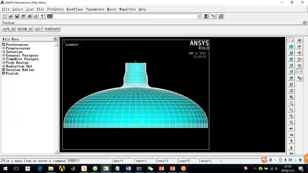Viewport: 308px width, 173px height.
Task: Click the RESUM_DB button
Action: (x=25, y=29)
